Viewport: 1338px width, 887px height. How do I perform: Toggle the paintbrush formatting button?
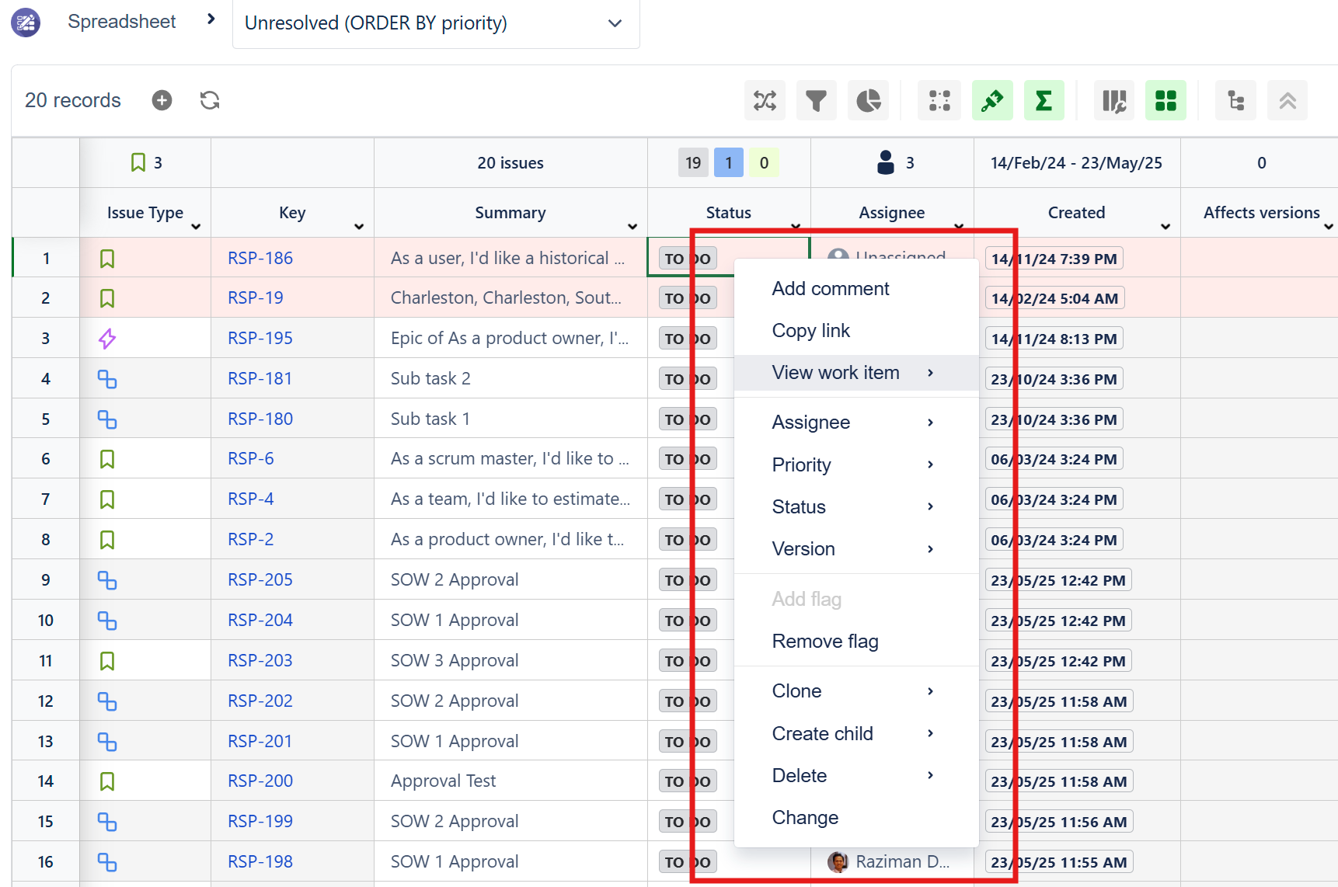click(x=992, y=101)
